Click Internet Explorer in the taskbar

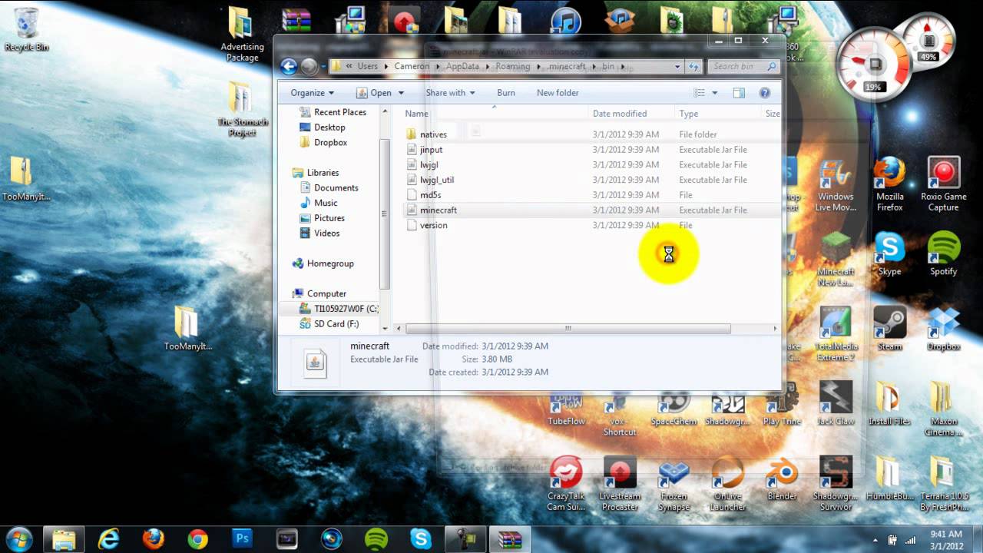109,539
